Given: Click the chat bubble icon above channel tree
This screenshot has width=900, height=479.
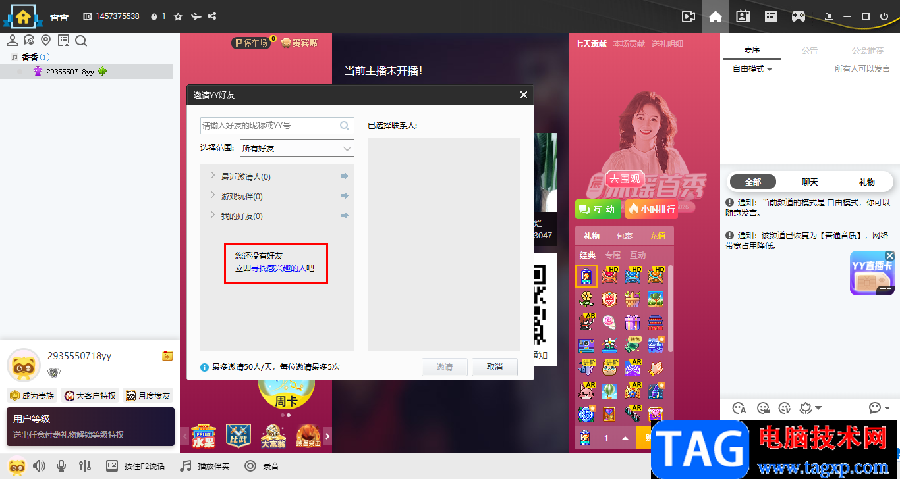Looking at the screenshot, I should [29, 41].
